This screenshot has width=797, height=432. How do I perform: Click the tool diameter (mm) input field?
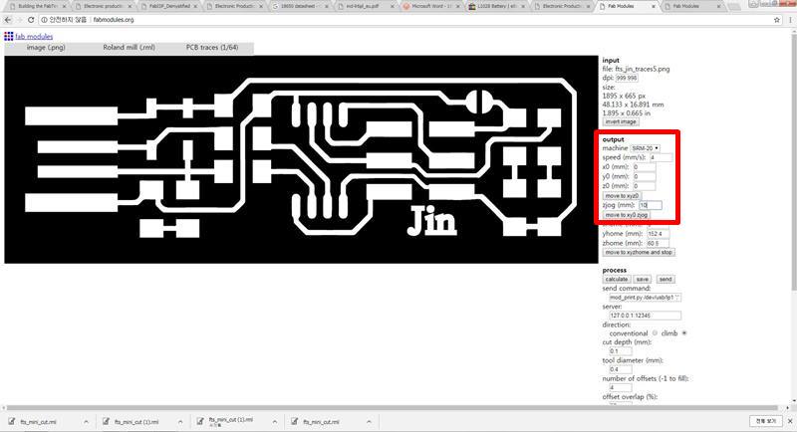coord(620,369)
